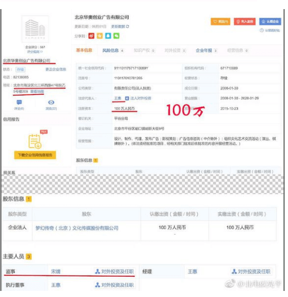Open the 经营信息 tab
This screenshot has width=288, height=297.
coord(237,51)
